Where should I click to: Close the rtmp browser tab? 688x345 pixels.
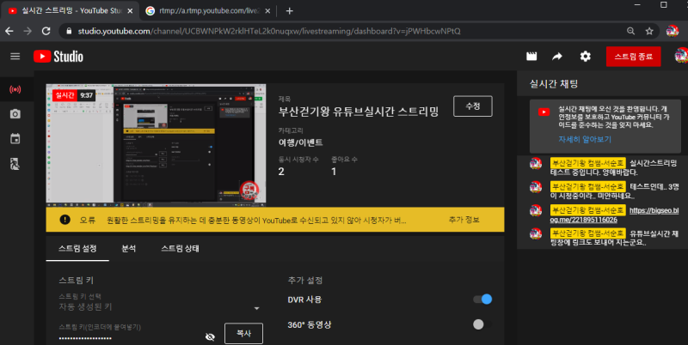[x=267, y=11]
